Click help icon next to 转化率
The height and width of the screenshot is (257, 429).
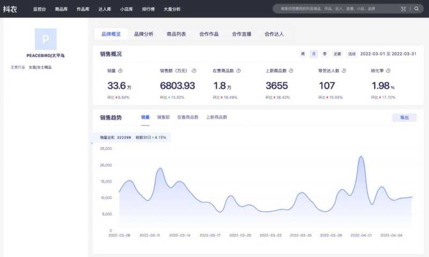[x=388, y=71]
